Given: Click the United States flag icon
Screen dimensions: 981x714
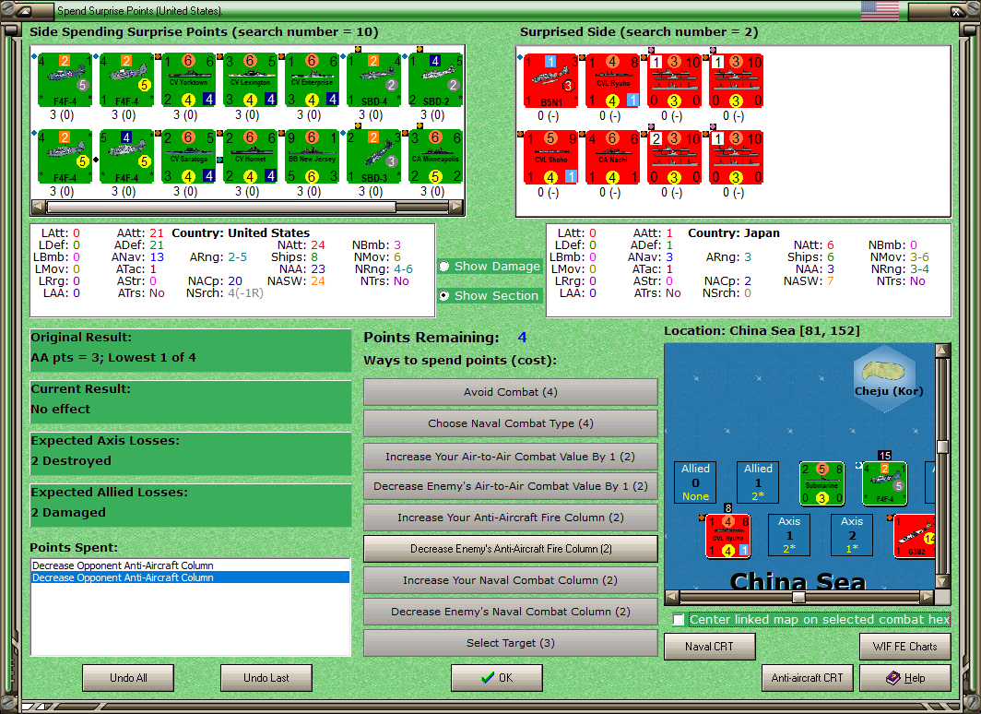Looking at the screenshot, I should tap(880, 11).
